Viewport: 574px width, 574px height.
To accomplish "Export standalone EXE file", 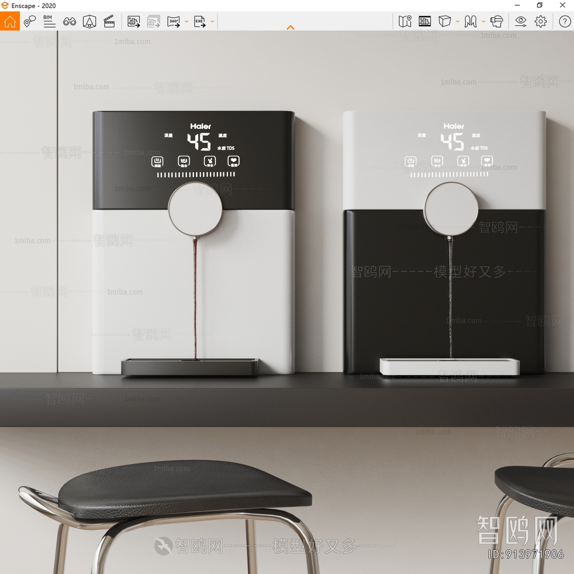I will click(200, 22).
